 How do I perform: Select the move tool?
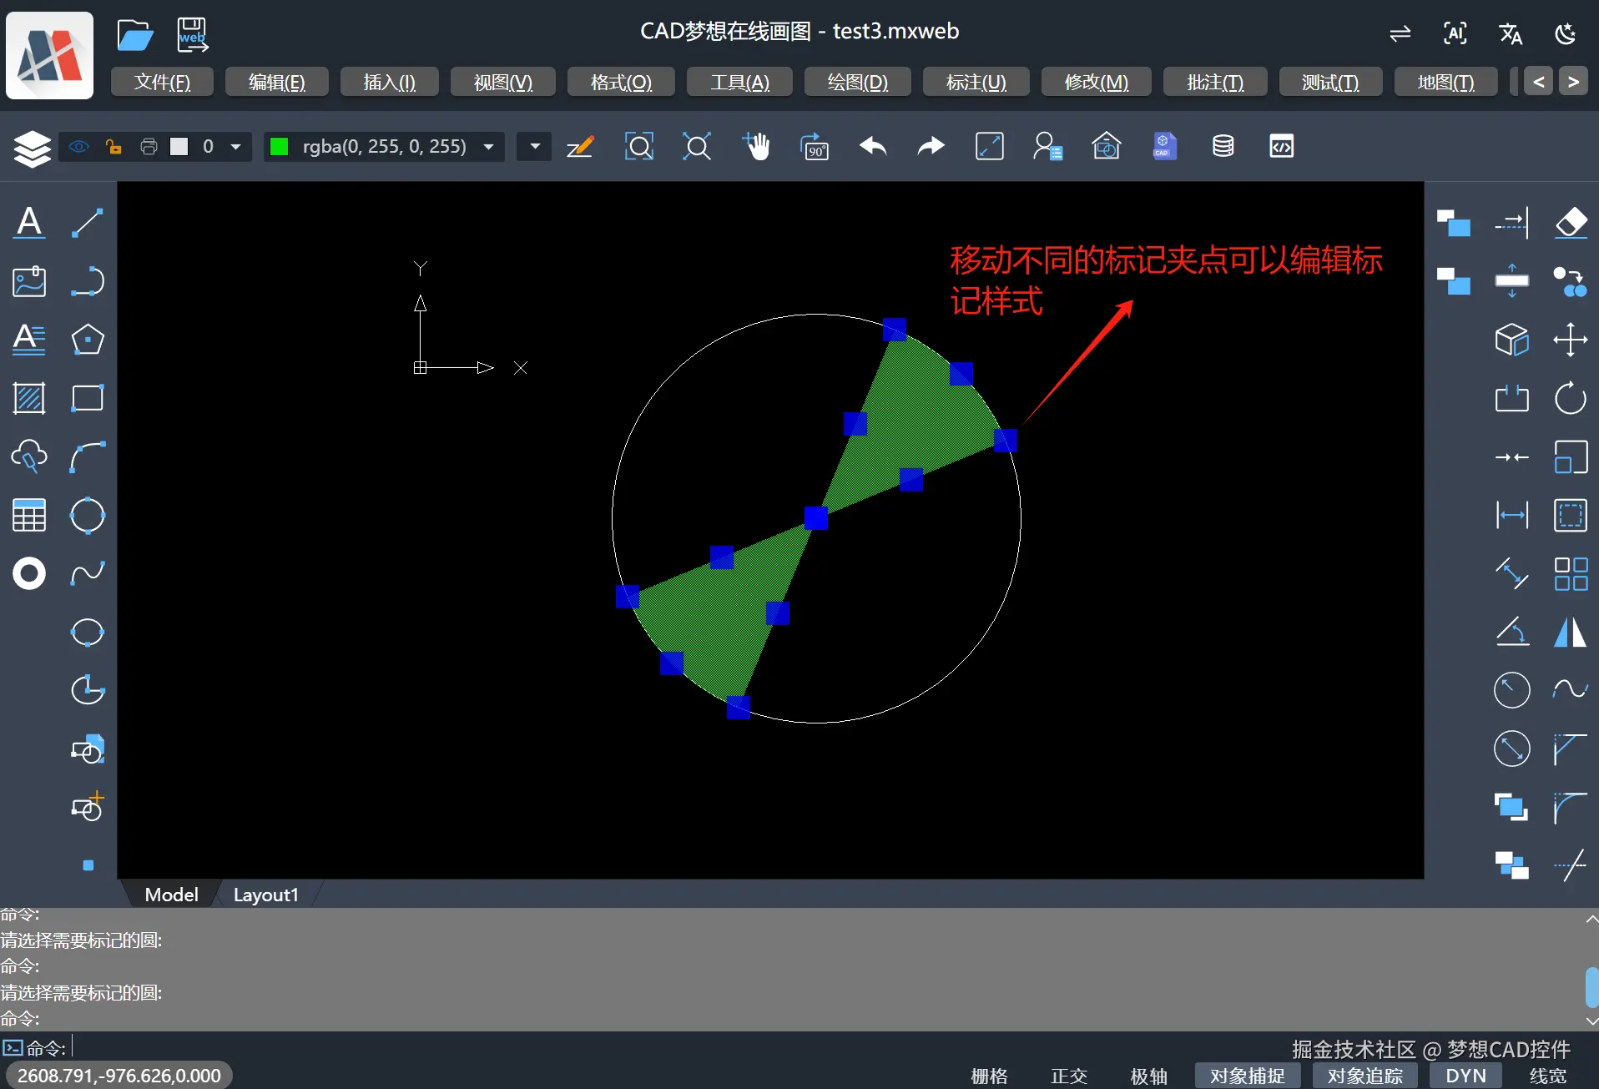point(1571,340)
